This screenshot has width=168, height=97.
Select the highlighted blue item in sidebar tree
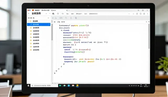(39, 25)
